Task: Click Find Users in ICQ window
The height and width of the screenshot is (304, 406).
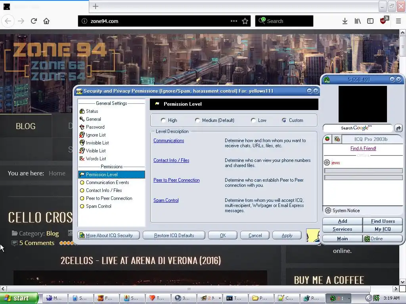Action: point(383,221)
